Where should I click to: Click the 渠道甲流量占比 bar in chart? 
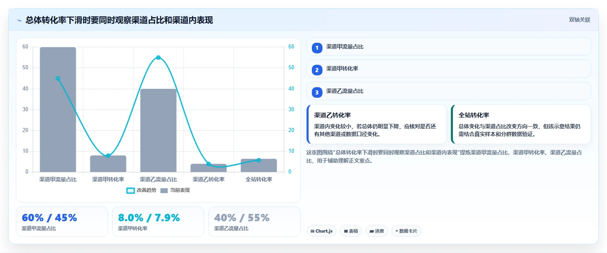click(x=58, y=110)
